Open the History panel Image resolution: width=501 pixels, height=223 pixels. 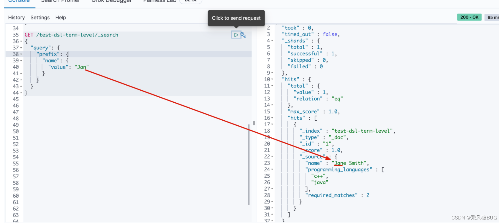[x=17, y=18]
